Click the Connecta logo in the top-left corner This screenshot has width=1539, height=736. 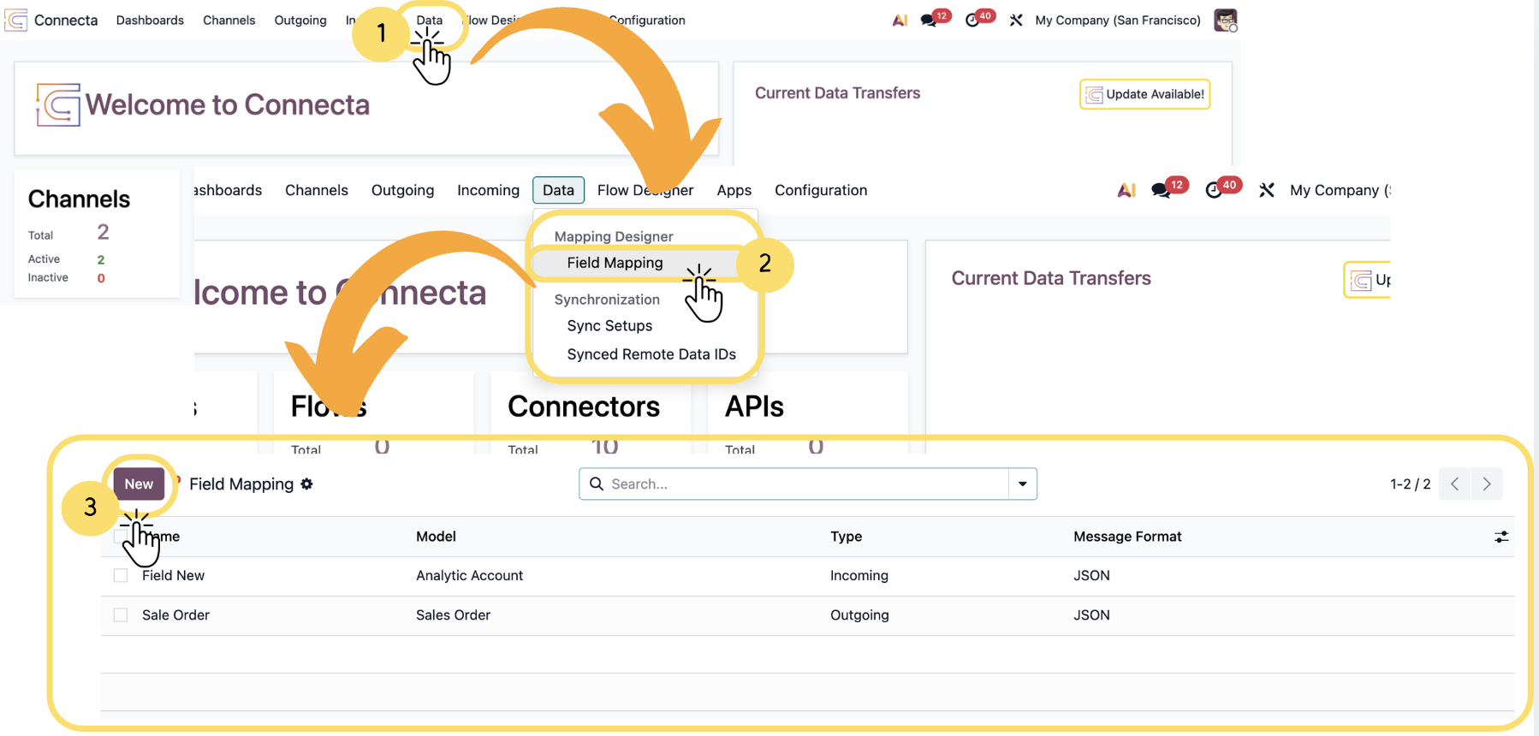[16, 20]
